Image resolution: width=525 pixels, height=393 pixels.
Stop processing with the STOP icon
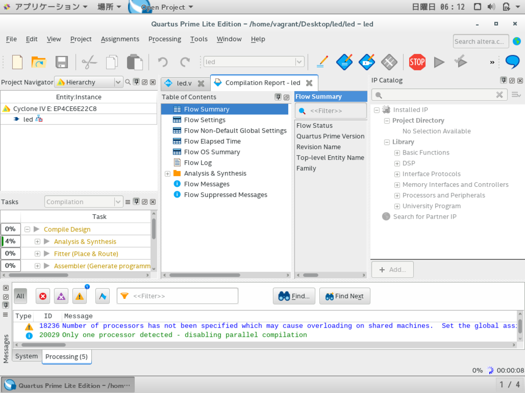(417, 62)
